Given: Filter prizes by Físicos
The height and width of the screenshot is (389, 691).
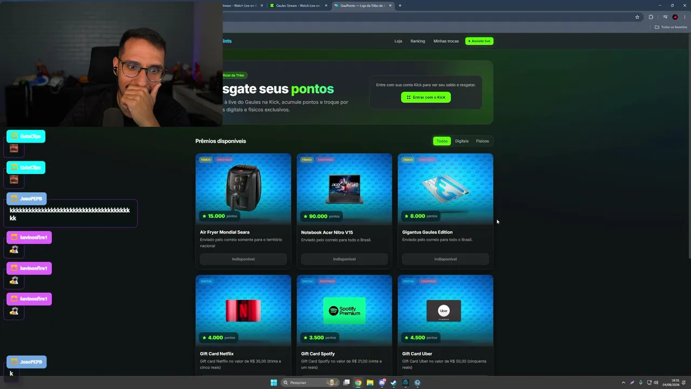Looking at the screenshot, I should (x=483, y=141).
